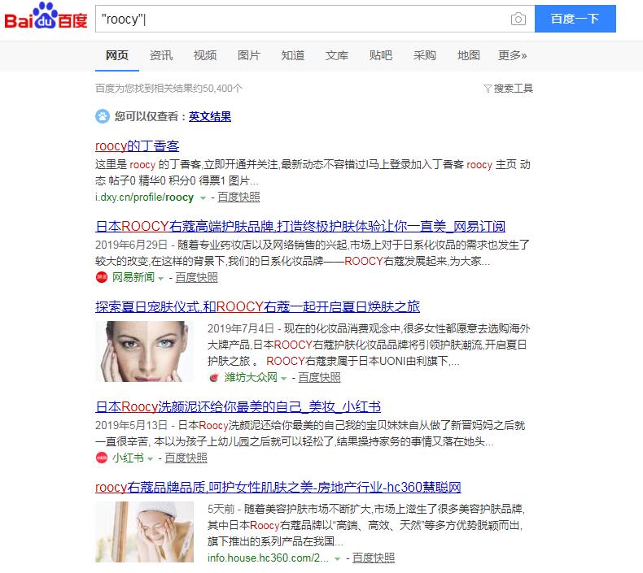Open the 更多» menu
Image resolution: width=643 pixels, height=573 pixels.
point(512,55)
